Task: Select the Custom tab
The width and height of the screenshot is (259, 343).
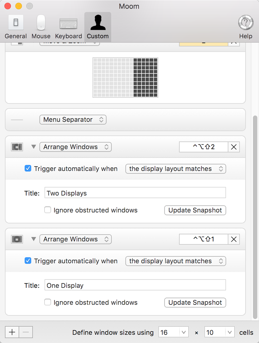Action: point(98,27)
